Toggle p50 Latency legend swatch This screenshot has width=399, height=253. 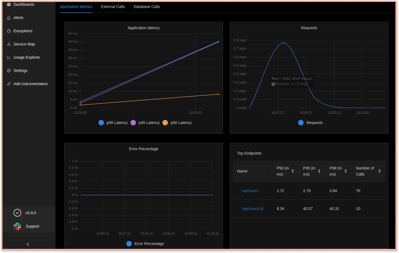pyautogui.click(x=165, y=123)
